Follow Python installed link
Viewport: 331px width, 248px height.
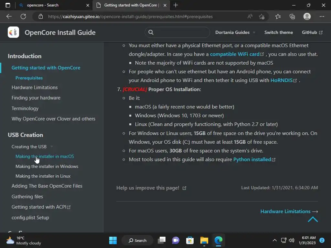(254, 159)
